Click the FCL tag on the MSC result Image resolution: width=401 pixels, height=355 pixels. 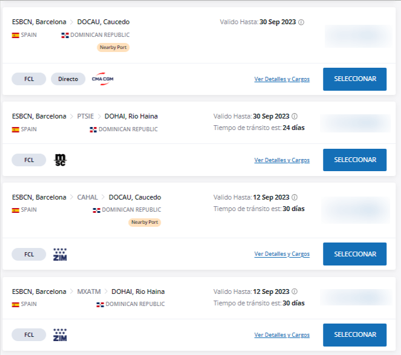click(29, 160)
